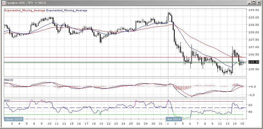Viewport: 263px width, 129px height.
Task: Click the -0.5 value on MACD scale
Action: pos(252,95)
